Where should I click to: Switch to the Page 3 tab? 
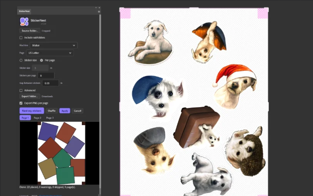tap(50, 118)
